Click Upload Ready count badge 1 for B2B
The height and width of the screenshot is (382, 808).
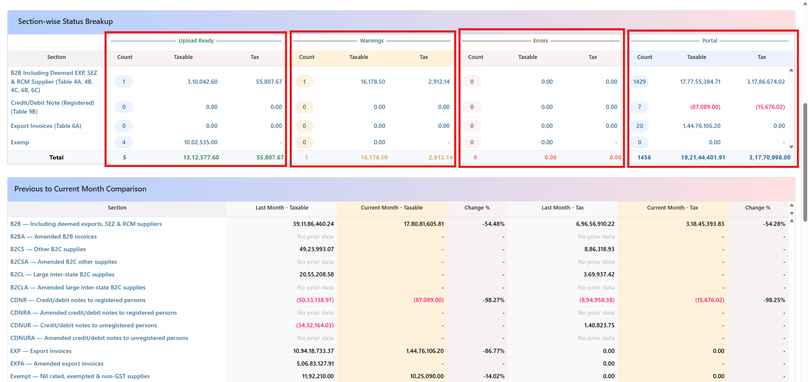[124, 82]
